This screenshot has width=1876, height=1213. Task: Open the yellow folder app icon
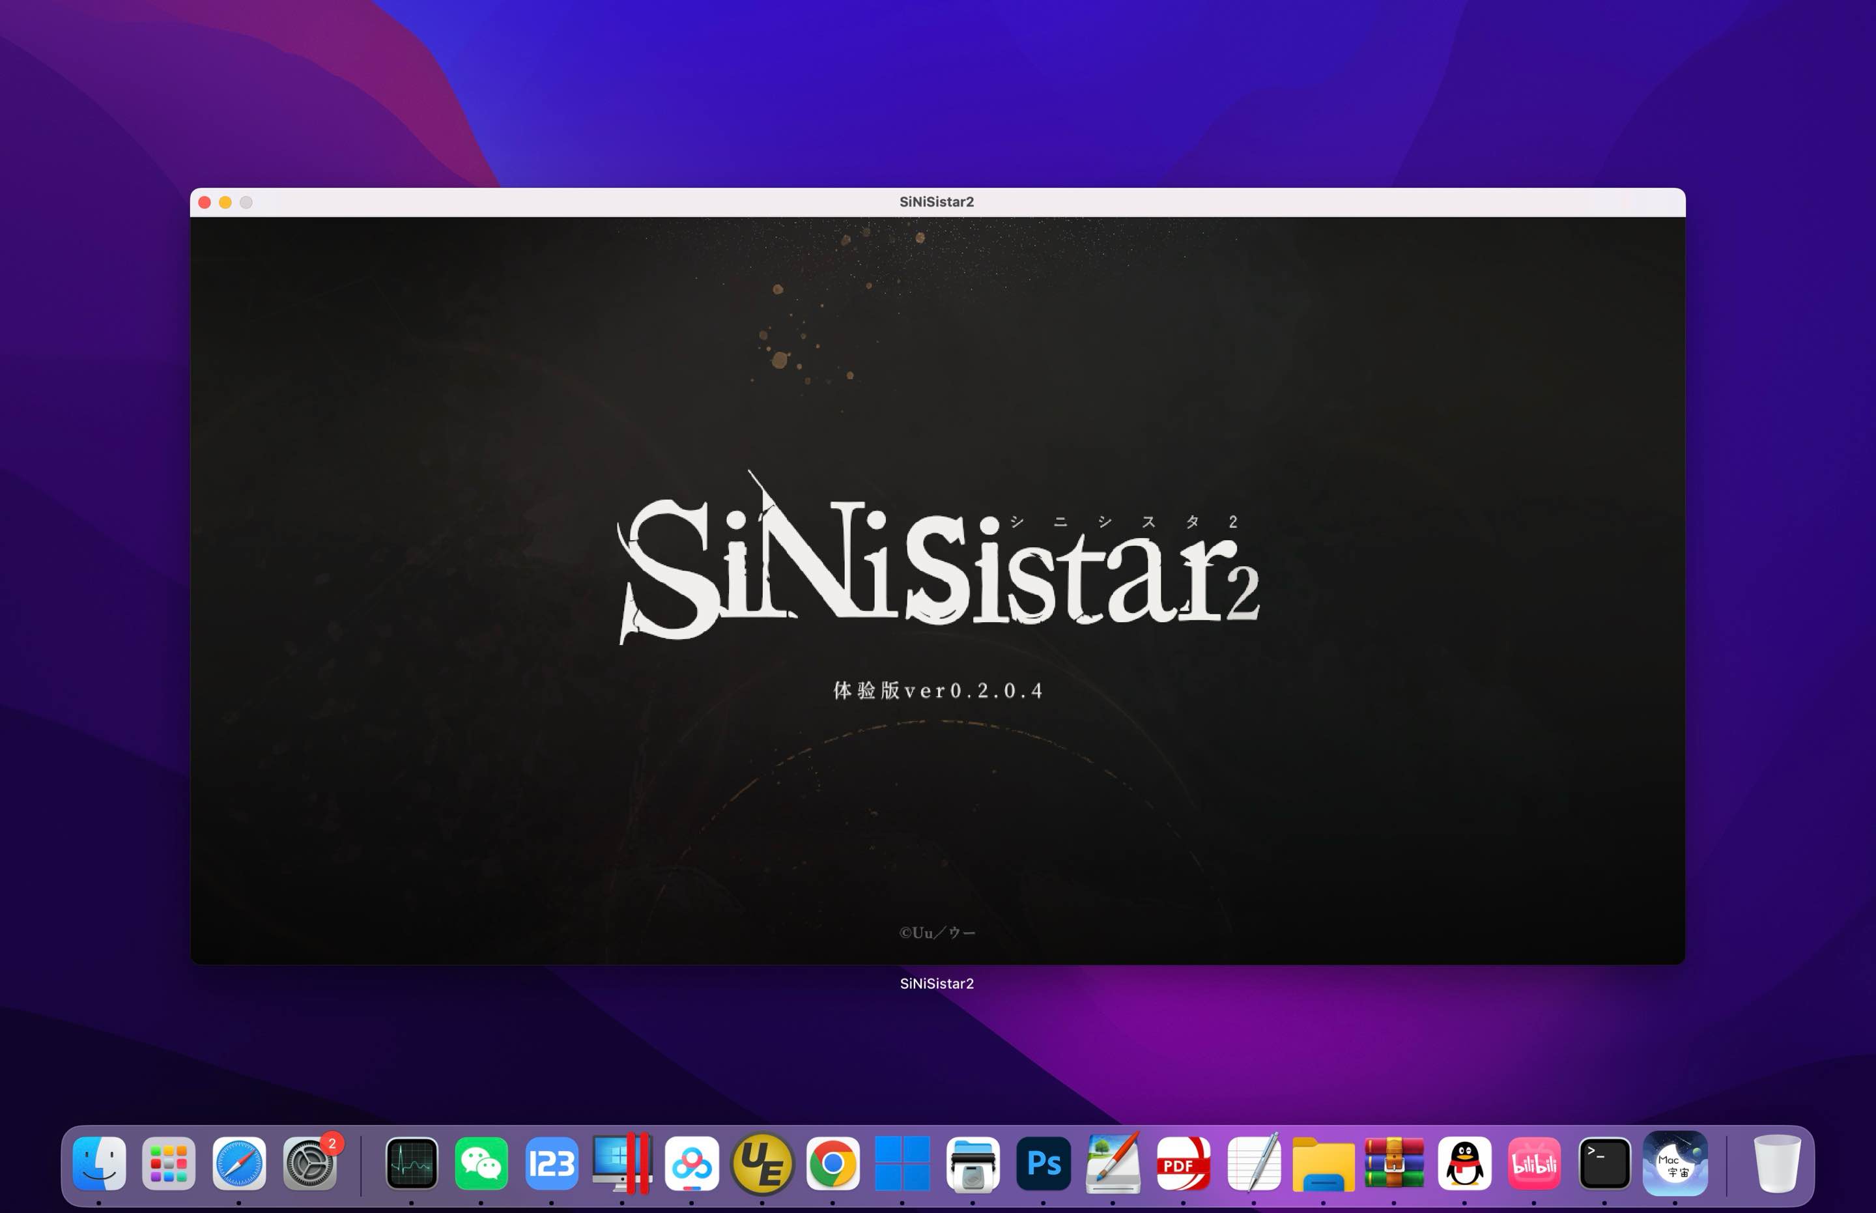(1323, 1163)
